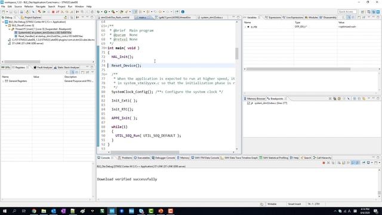Click Remove All Breakpoints in Breakpoints view

pyautogui.click(x=334, y=99)
